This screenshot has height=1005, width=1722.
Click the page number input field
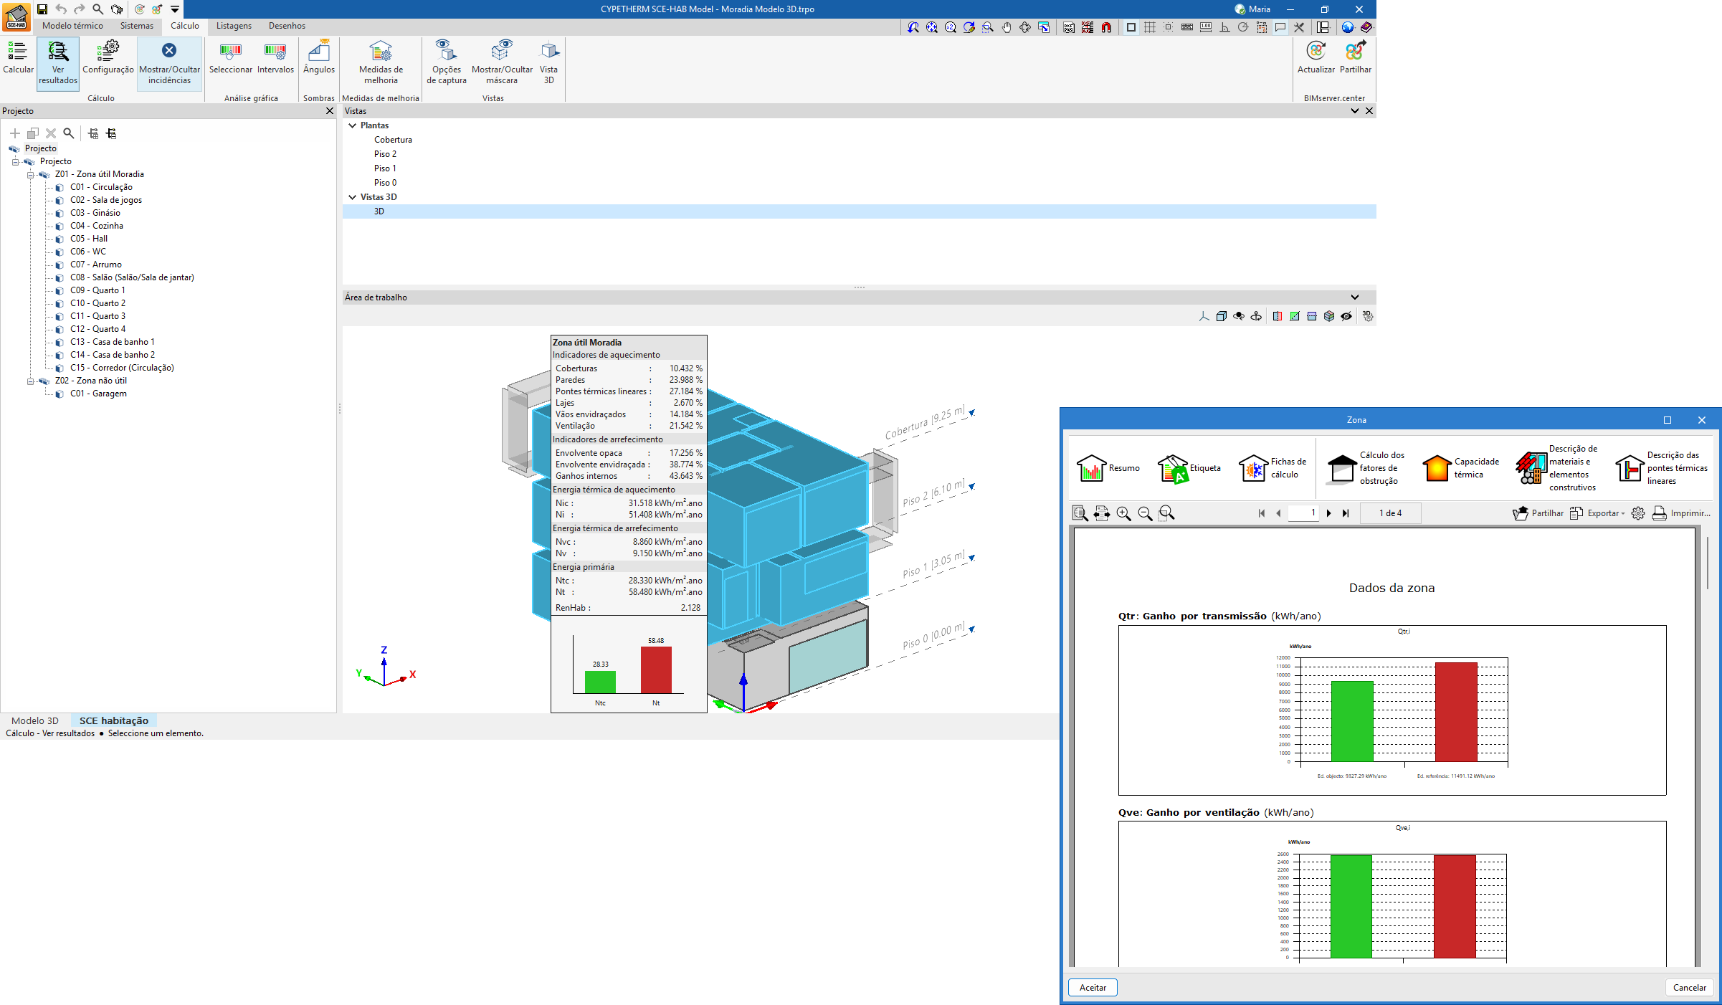1303,513
